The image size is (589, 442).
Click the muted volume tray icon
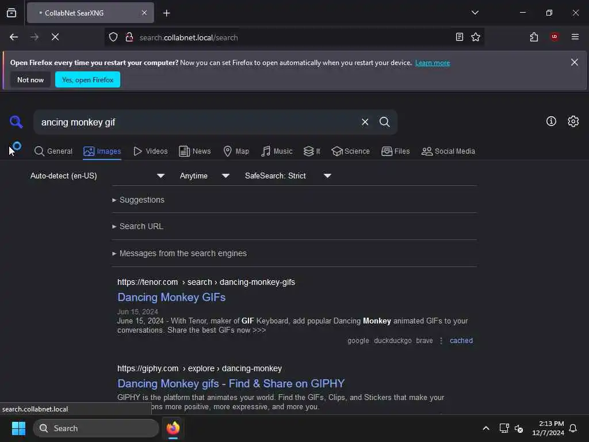click(519, 428)
